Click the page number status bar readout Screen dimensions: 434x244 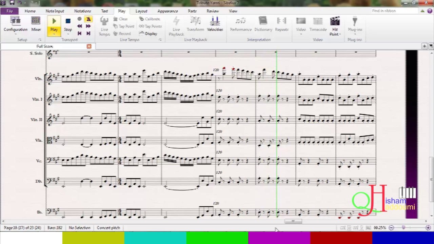[x=22, y=228]
